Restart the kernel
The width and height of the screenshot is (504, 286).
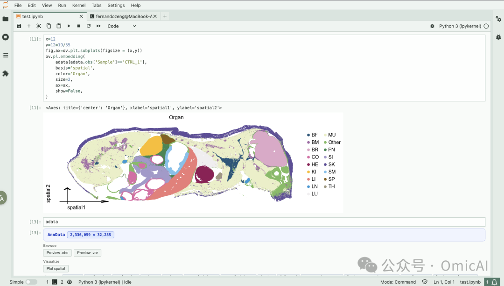click(x=89, y=26)
